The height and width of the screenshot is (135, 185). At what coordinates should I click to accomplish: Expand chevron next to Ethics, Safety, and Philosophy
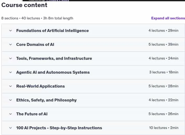10,100
